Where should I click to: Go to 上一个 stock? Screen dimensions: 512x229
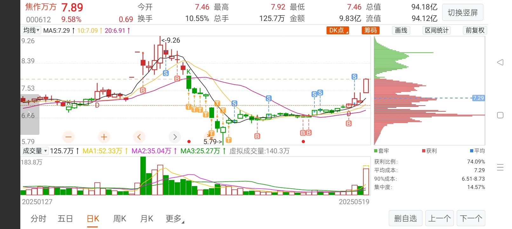[x=439, y=219]
